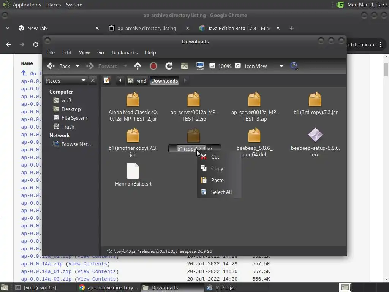Select beebeep-setup-5.8.6.exe icon
Image resolution: width=389 pixels, height=292 pixels.
[x=315, y=135]
